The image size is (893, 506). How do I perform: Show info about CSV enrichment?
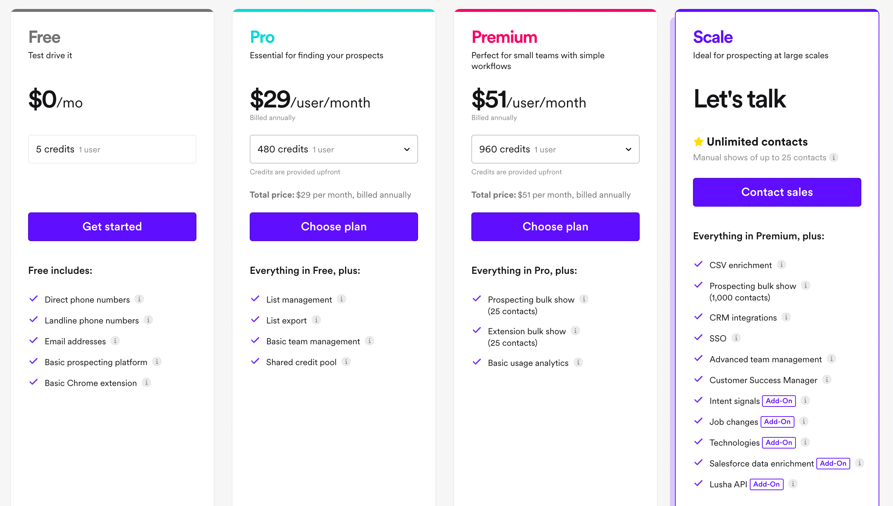tap(781, 264)
